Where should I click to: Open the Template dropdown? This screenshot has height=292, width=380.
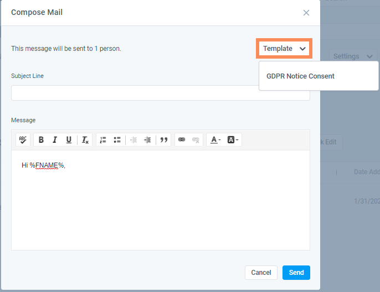click(x=284, y=48)
